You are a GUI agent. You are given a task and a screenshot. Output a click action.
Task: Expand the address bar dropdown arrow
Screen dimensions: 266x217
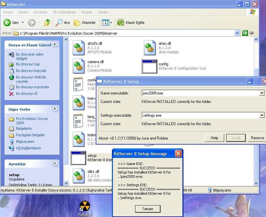(x=237, y=33)
